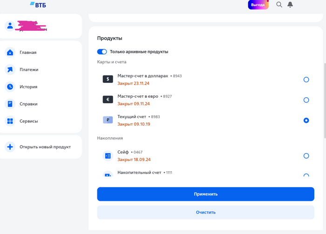
Task: Click the Применить button
Action: point(206,194)
